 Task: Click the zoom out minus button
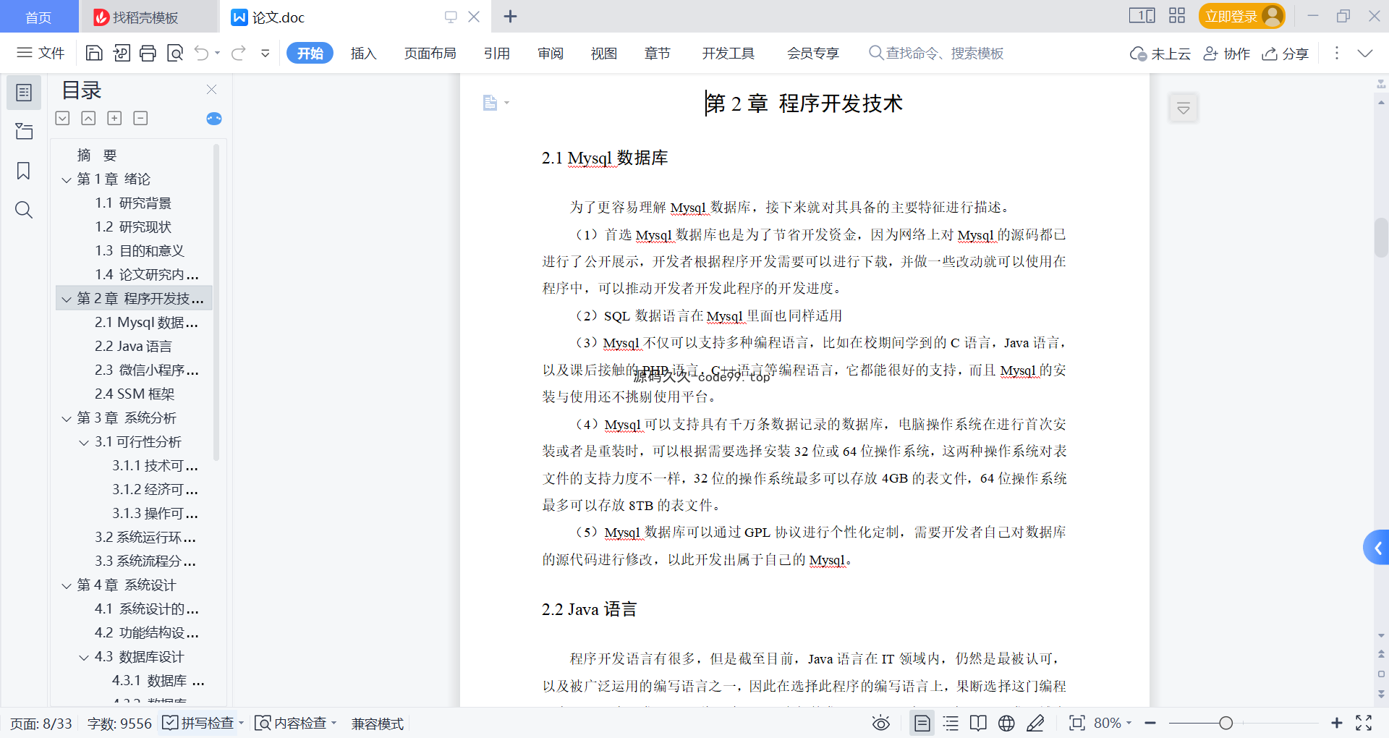click(x=1150, y=723)
